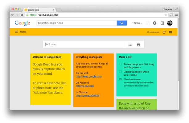Click the 'In Chrome' text
The height and width of the screenshot is (123, 189).
pos(82,92)
